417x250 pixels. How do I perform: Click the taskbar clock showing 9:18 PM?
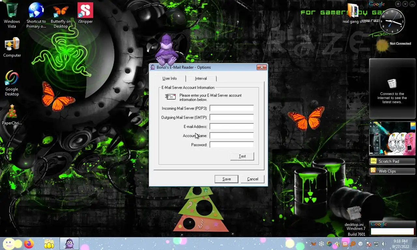[x=400, y=244]
